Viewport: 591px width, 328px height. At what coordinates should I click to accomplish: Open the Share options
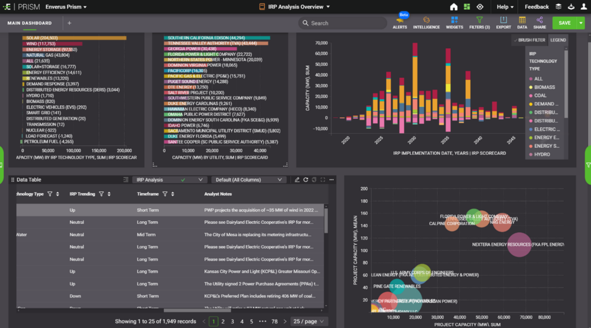(539, 22)
